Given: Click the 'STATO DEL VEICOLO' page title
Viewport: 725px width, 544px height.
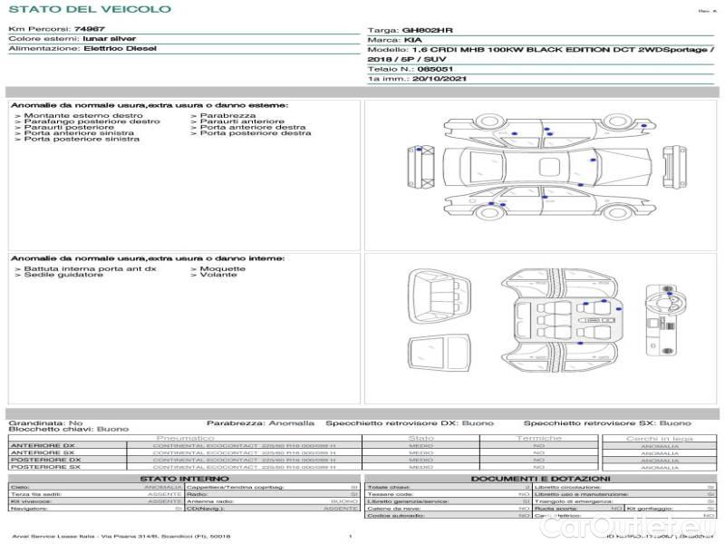Looking at the screenshot, I should pyautogui.click(x=90, y=9).
